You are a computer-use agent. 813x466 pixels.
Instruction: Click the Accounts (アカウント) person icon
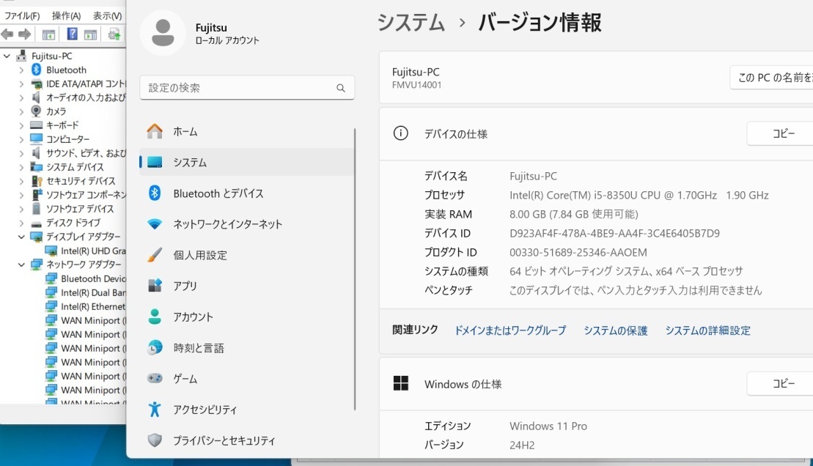point(155,317)
